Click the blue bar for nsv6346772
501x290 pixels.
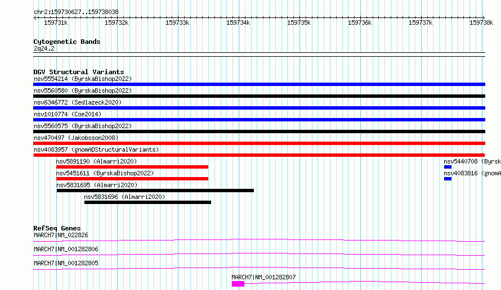click(x=259, y=108)
